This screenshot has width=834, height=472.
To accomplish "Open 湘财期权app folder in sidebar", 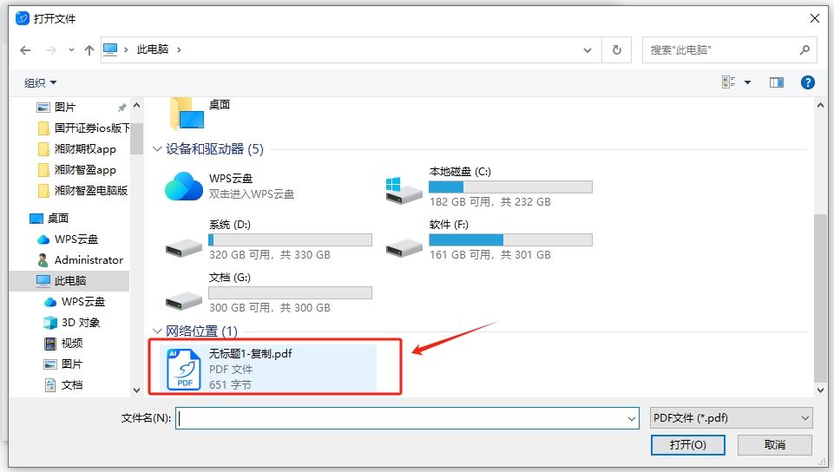I will pyautogui.click(x=77, y=149).
